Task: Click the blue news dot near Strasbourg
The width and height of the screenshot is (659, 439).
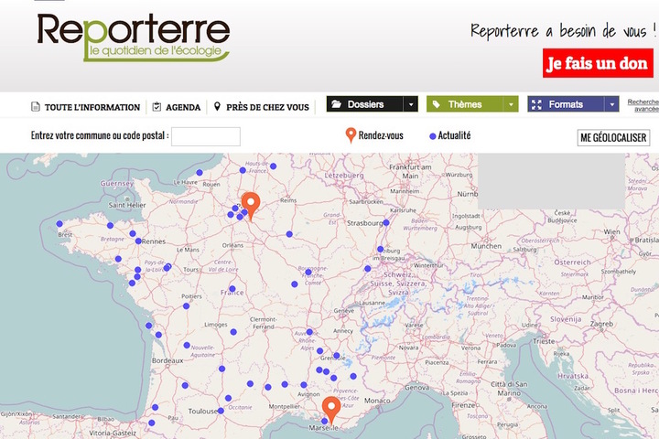Action: tap(386, 222)
